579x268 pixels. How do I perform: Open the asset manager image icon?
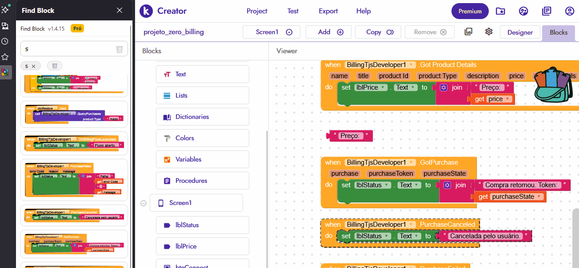468,32
